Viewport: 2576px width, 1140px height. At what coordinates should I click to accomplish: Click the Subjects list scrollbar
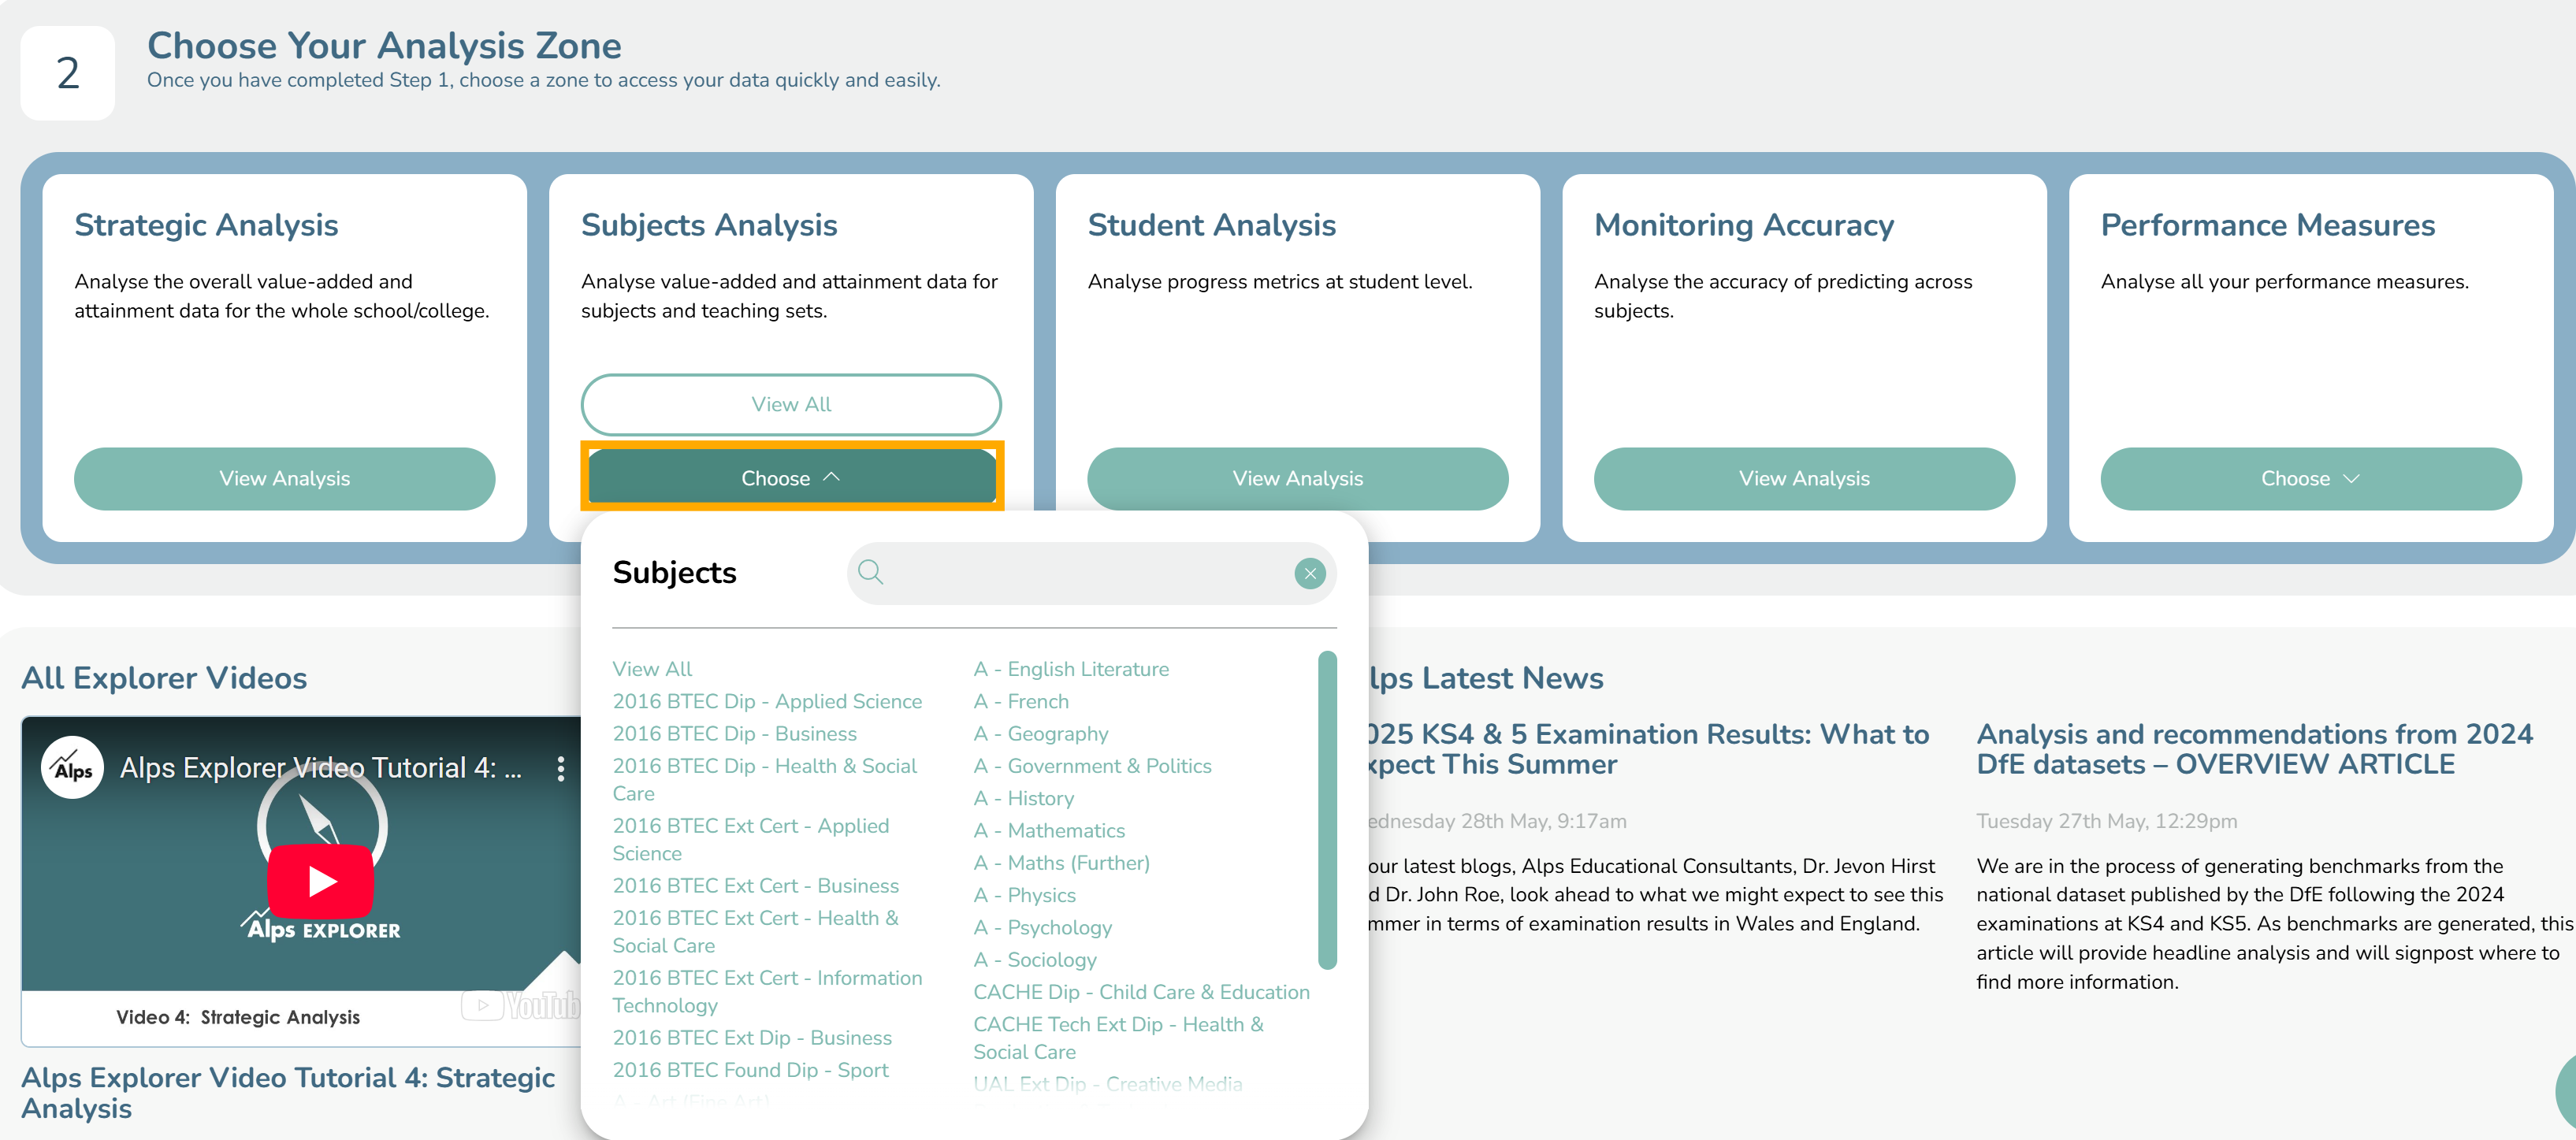click(x=1327, y=810)
